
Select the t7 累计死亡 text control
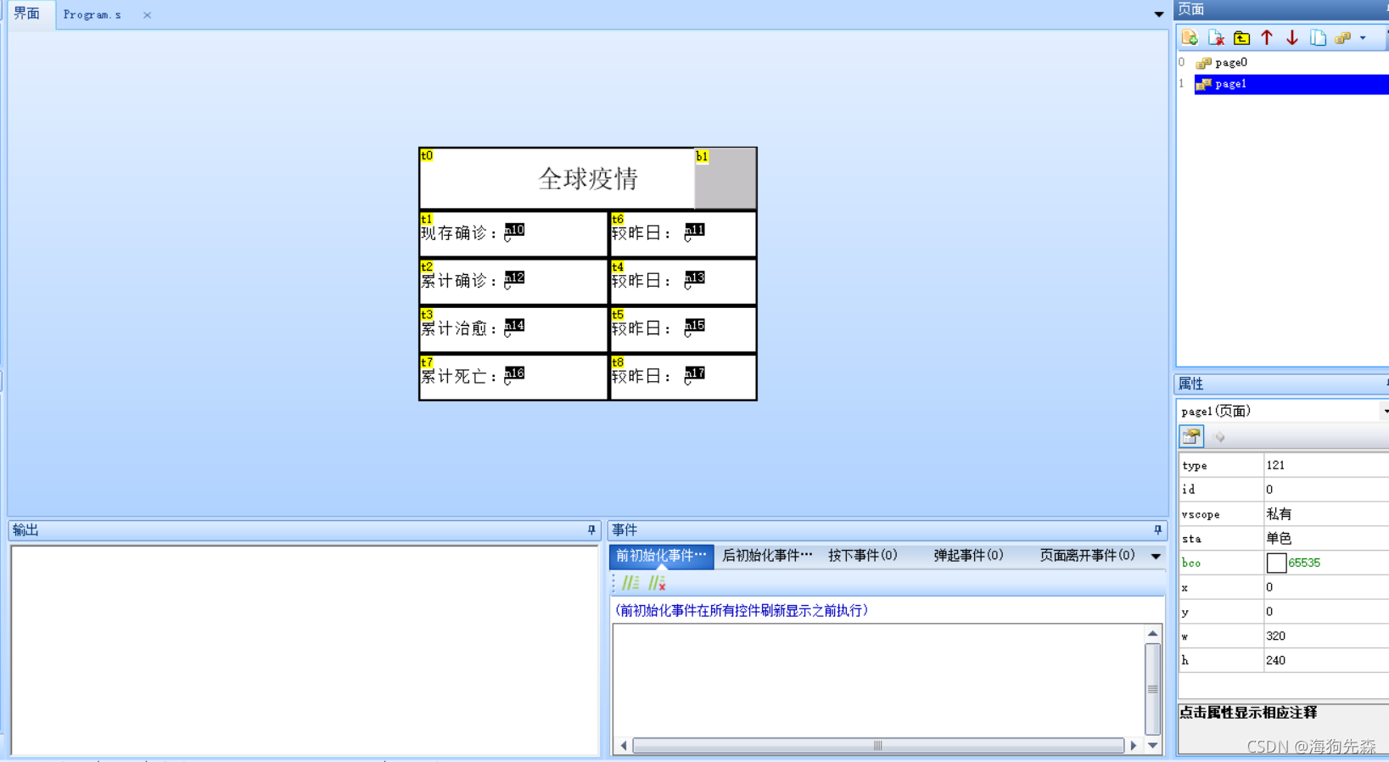[513, 377]
